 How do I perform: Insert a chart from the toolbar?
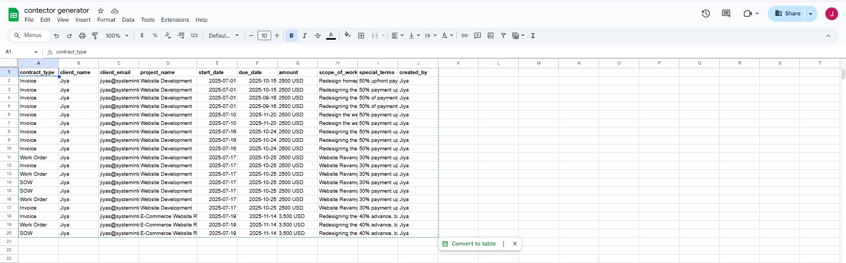tap(491, 36)
